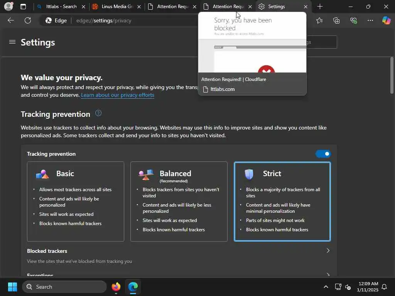Click 'Attention Required! | Cloudflare' preview title
Screen dimensions: 395x296
(233, 79)
